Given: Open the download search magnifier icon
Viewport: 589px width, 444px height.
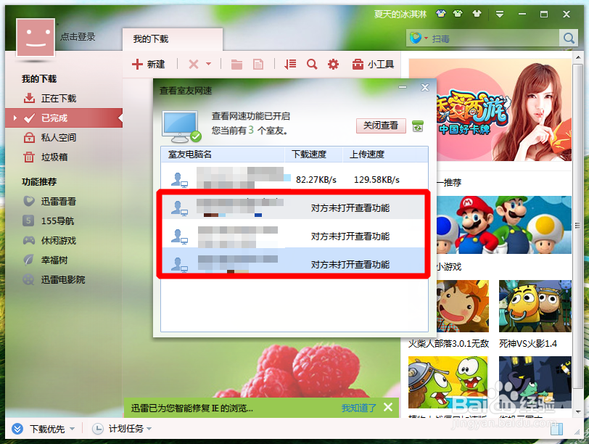Looking at the screenshot, I should pyautogui.click(x=311, y=64).
